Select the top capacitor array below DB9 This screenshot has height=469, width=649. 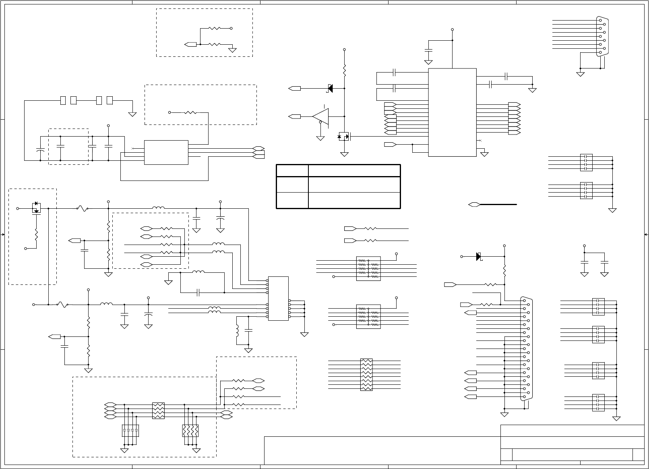pos(586,162)
